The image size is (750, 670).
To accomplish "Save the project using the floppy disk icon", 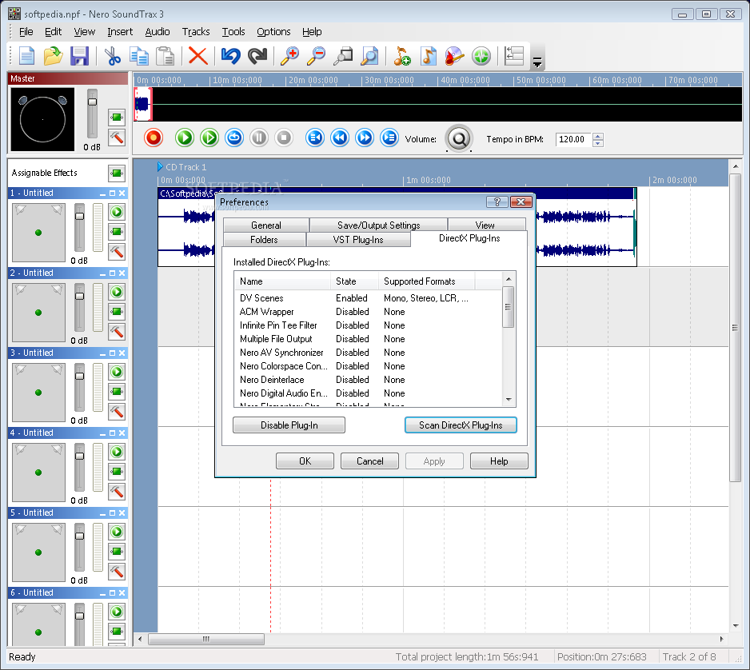I will 79,57.
